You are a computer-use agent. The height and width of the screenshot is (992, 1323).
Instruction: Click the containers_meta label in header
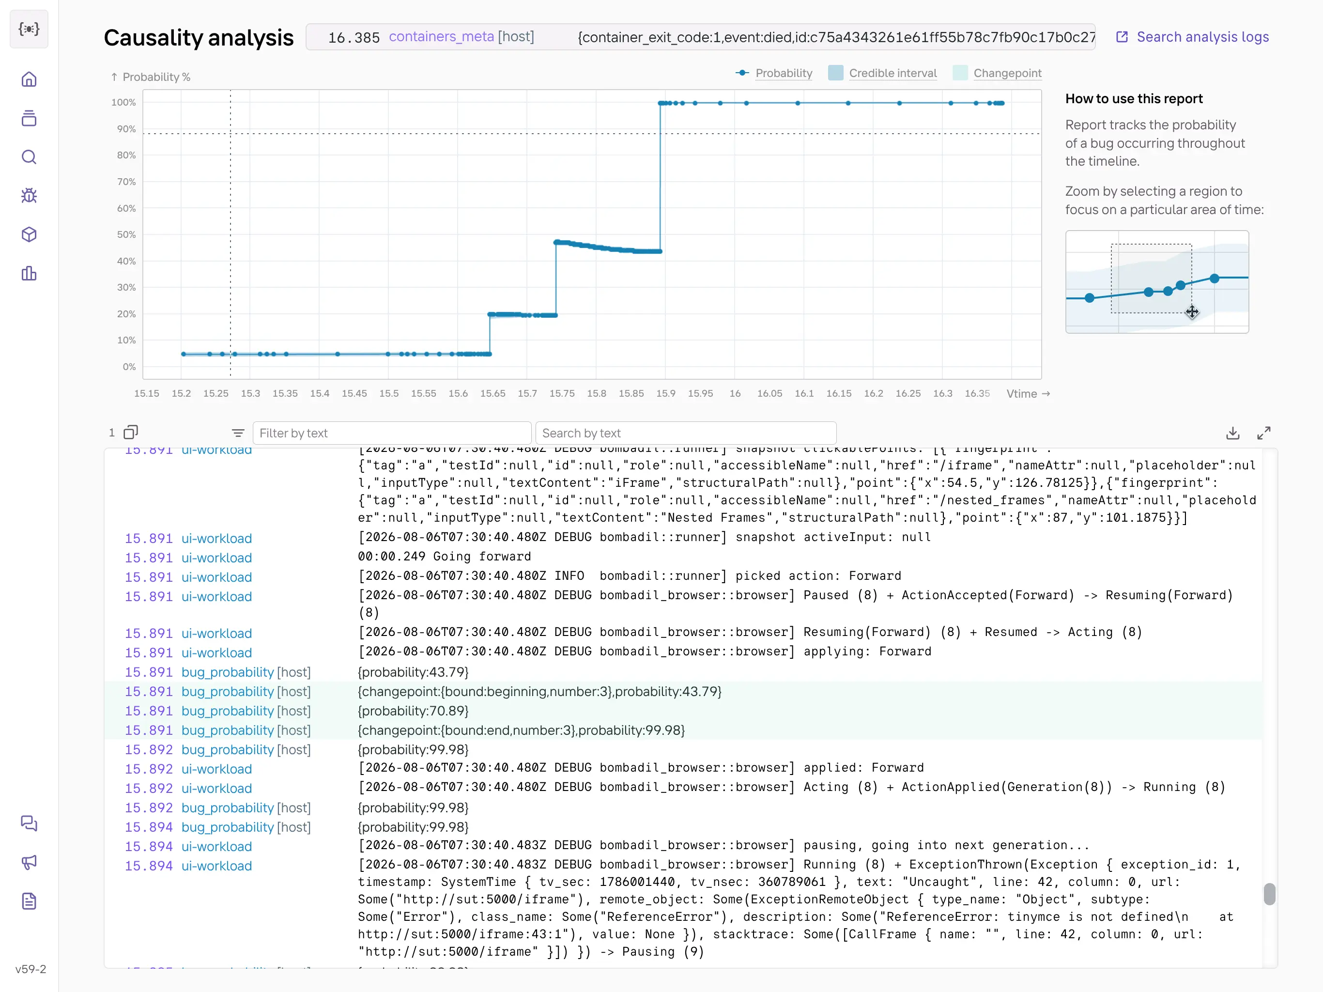[x=441, y=36]
